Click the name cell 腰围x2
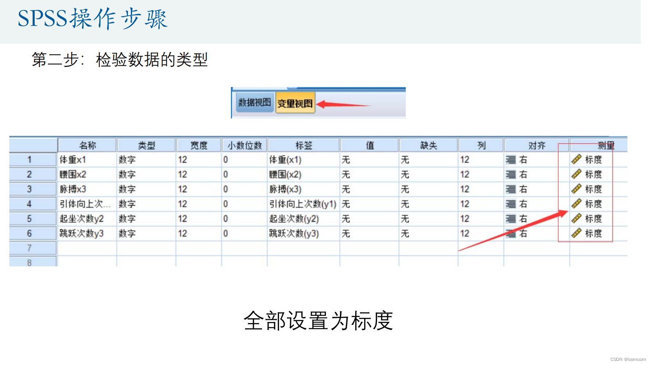This screenshot has height=365, width=652. (87, 174)
